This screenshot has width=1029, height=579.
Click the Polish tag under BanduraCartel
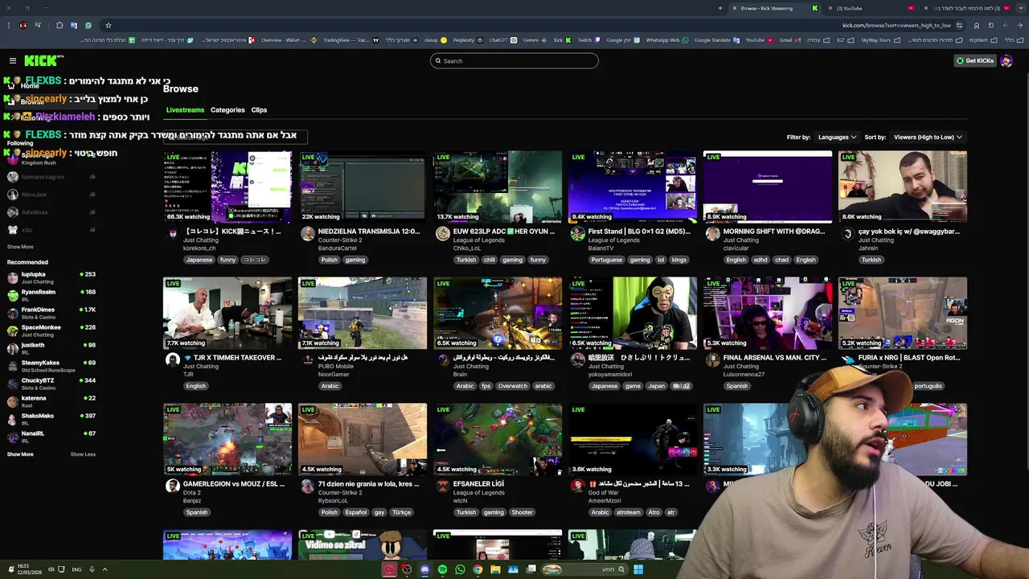(x=330, y=260)
